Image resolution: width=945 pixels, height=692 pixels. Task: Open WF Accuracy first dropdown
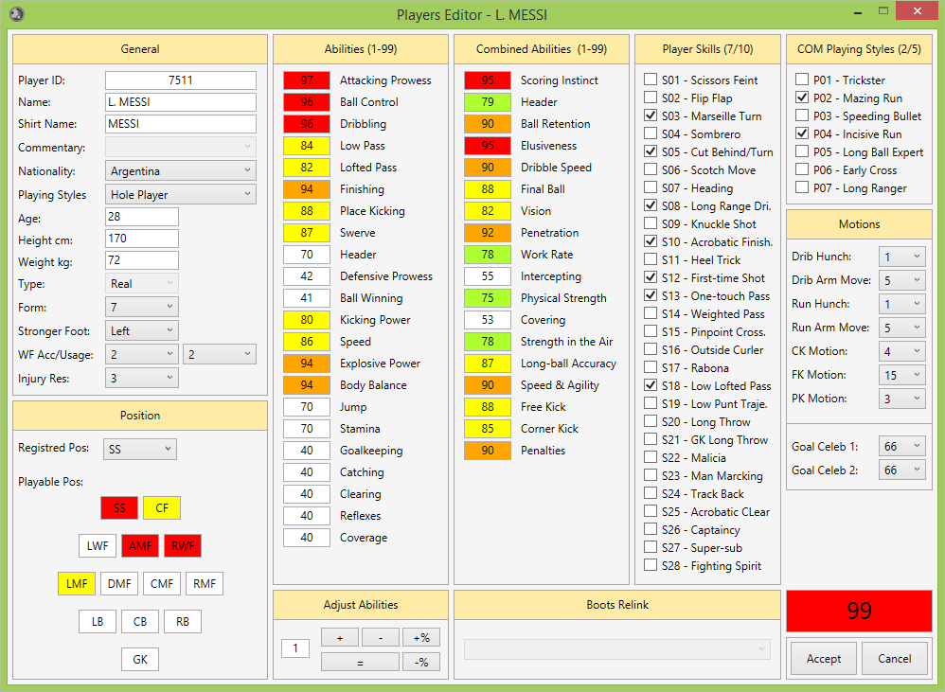click(x=142, y=354)
